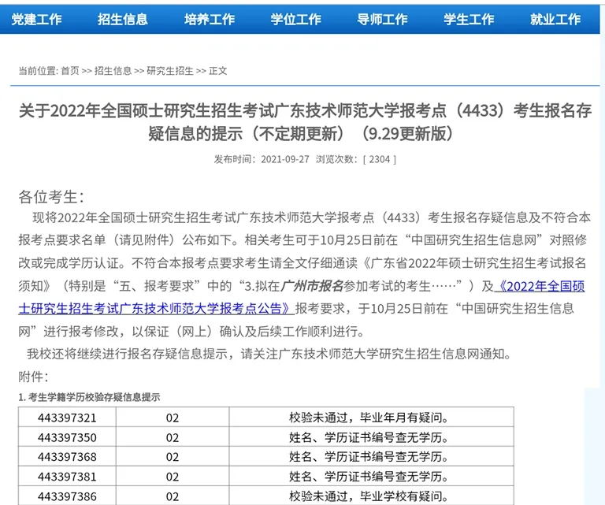Select table cell 443397381

point(67,477)
